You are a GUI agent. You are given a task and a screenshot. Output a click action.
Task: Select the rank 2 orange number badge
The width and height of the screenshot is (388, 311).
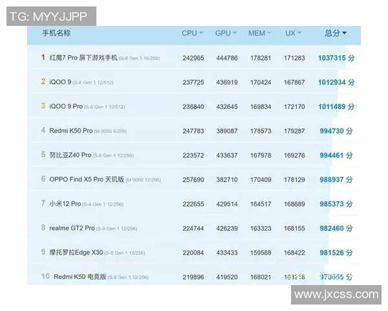[x=43, y=82]
